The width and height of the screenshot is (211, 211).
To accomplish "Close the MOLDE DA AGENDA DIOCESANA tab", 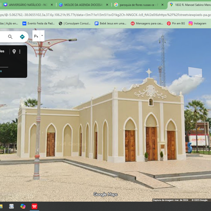I will 107,5.
